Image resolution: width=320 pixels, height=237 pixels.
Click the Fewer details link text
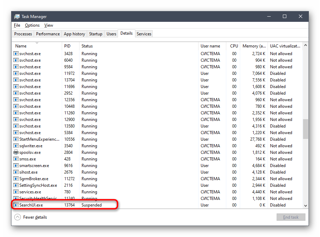coord(35,217)
